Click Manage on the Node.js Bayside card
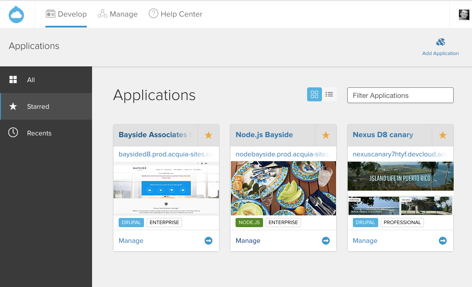 click(248, 240)
